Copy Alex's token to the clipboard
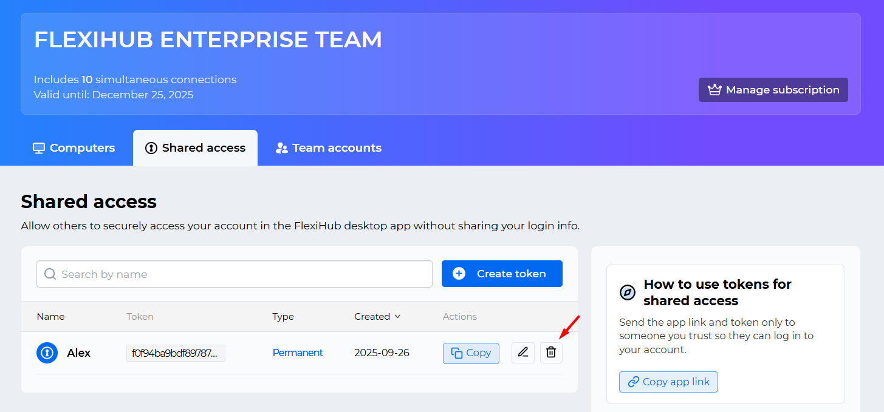This screenshot has height=412, width=884. pos(471,353)
